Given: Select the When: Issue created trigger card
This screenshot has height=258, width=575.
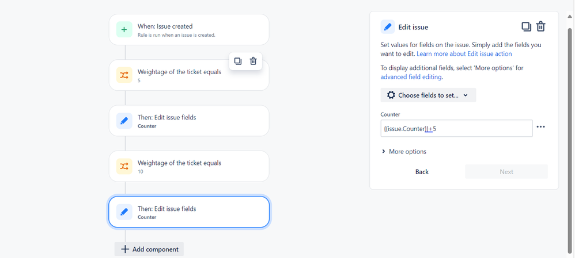Looking at the screenshot, I should [189, 30].
